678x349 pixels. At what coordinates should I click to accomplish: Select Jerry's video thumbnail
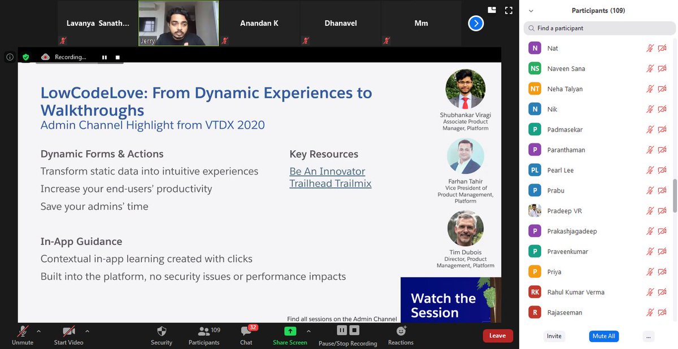(x=179, y=23)
